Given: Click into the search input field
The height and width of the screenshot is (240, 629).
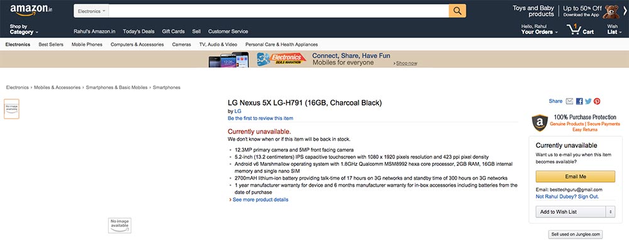Looking at the screenshot, I should click(x=279, y=11).
